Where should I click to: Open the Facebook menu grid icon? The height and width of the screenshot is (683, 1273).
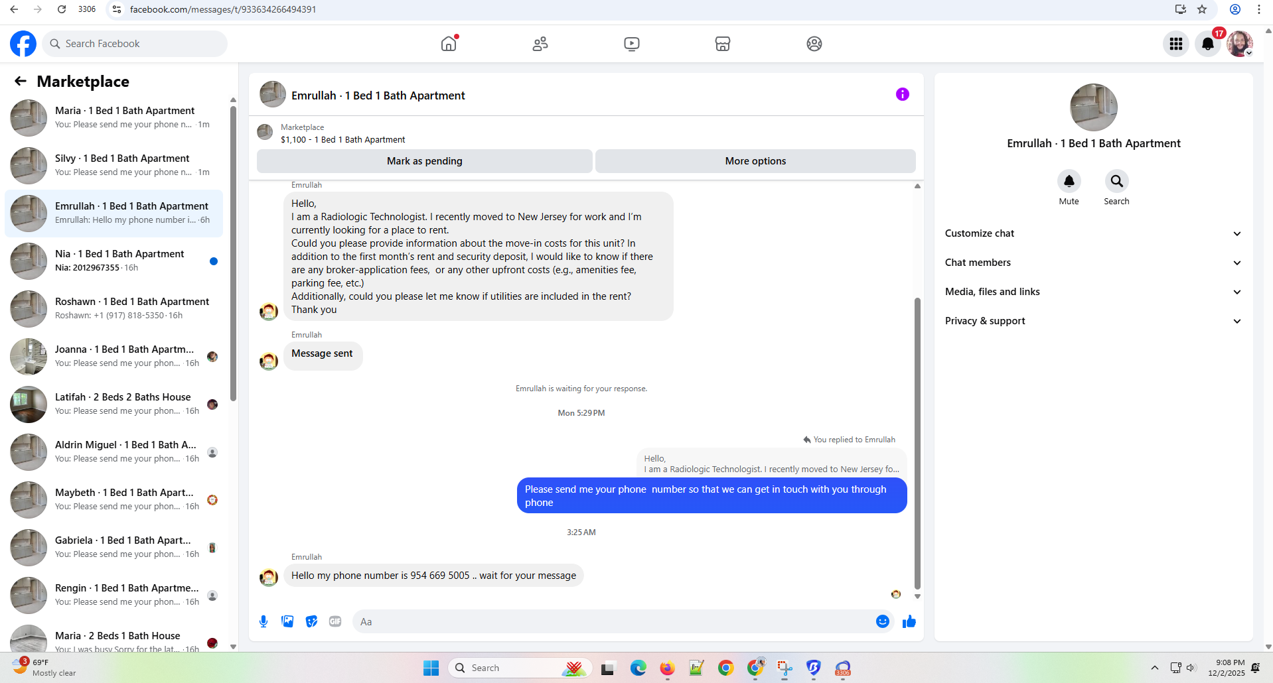pos(1176,44)
